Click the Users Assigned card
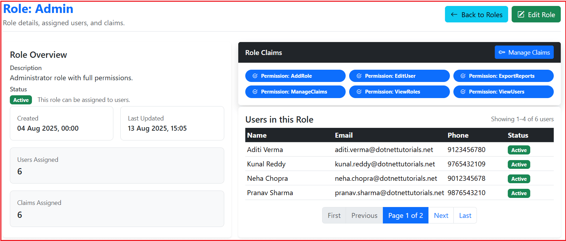Screen dimensions: 566x241 117,165
